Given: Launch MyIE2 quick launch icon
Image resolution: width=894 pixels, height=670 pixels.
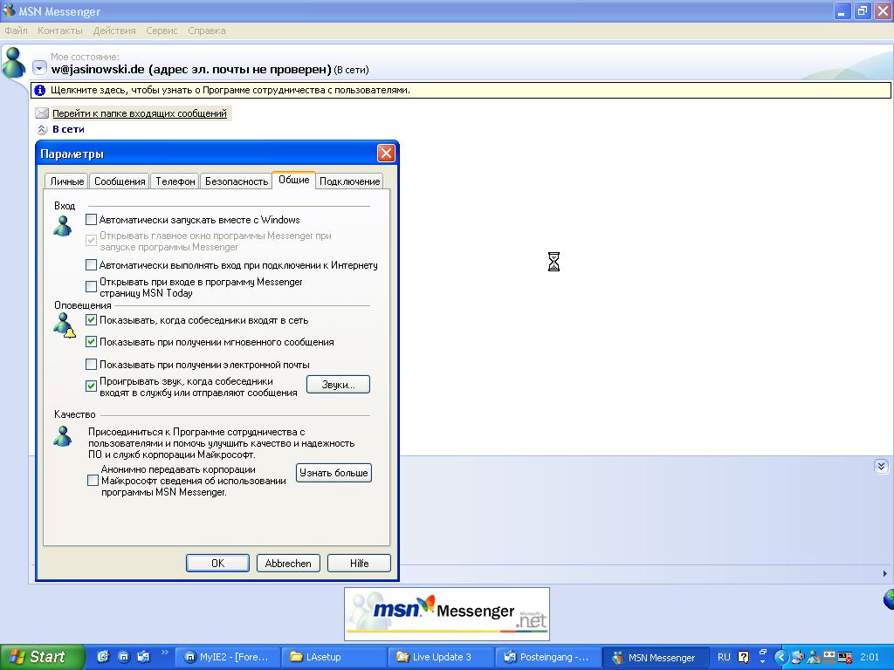Looking at the screenshot, I should (124, 657).
